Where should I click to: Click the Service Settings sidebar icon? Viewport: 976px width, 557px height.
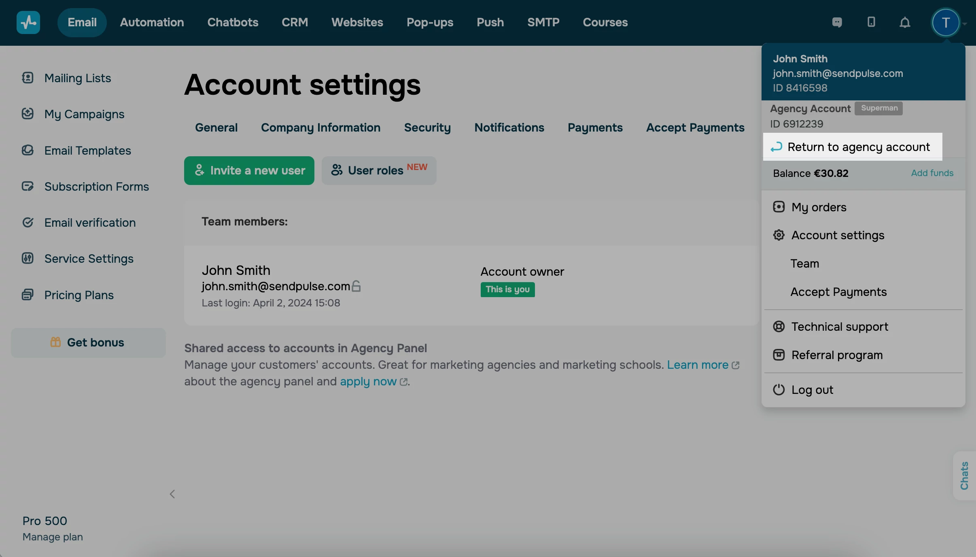pyautogui.click(x=28, y=258)
